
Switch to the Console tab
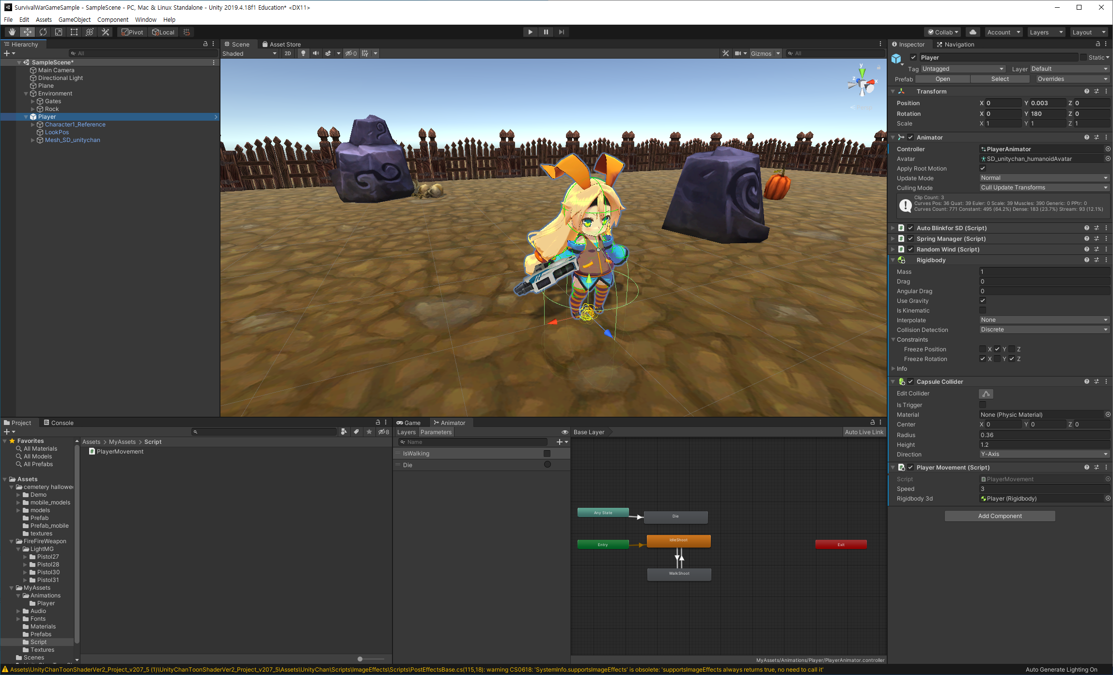click(59, 423)
